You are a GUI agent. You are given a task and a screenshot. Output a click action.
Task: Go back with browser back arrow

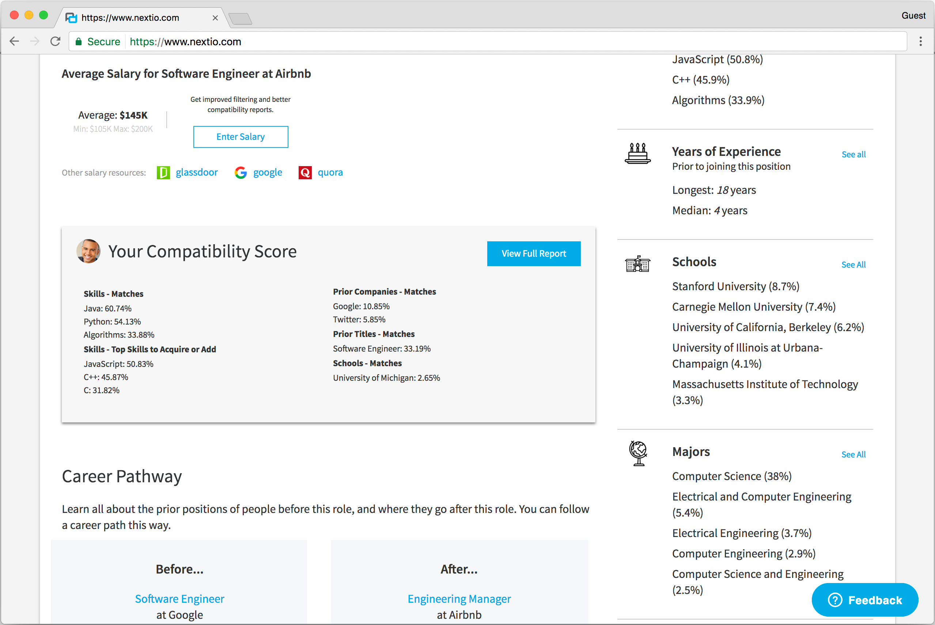pos(14,42)
